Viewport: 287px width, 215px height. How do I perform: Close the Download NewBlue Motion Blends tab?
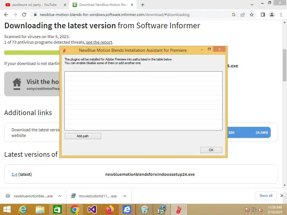point(132,5)
